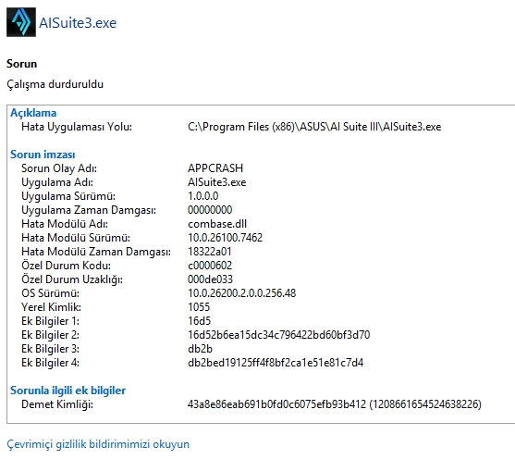Select Ek Bilgiler 1 value 16d5
This screenshot has height=459, width=515.
200,321
